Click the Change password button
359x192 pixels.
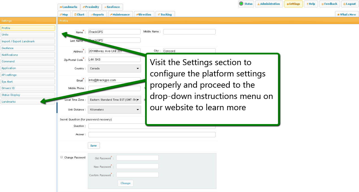[126, 183]
